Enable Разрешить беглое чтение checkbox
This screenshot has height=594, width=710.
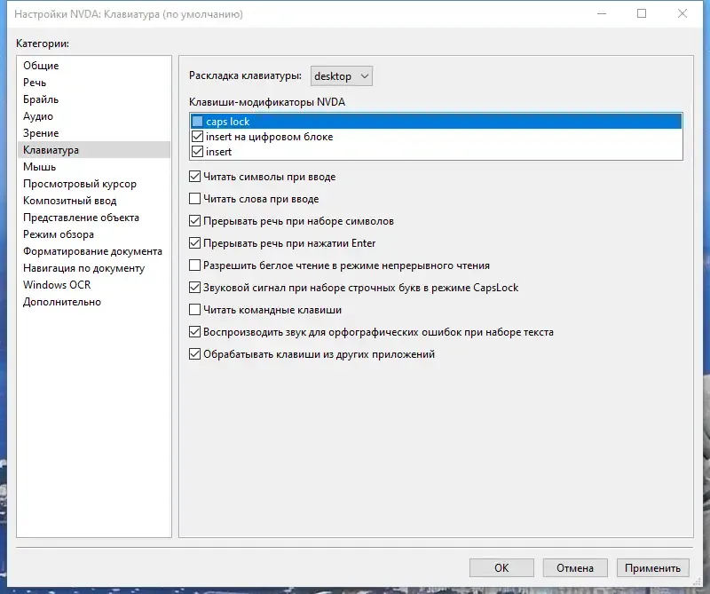[x=194, y=265]
